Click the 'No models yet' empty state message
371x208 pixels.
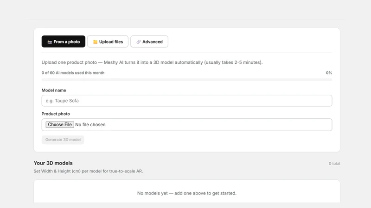point(187,193)
